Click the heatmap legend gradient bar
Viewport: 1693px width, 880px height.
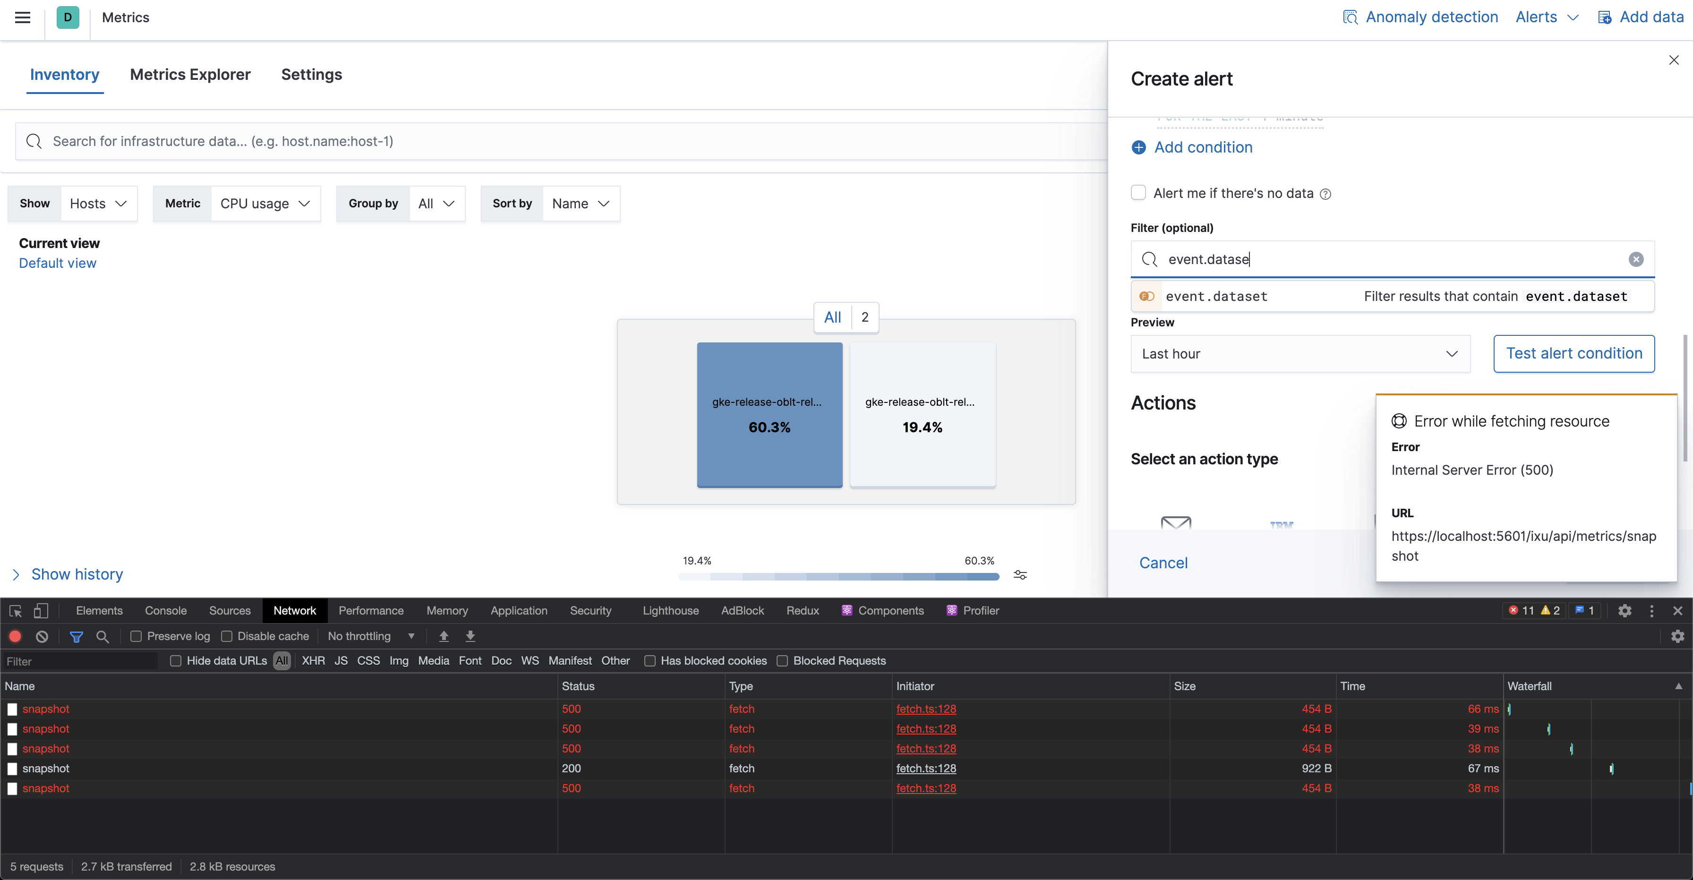coord(838,576)
